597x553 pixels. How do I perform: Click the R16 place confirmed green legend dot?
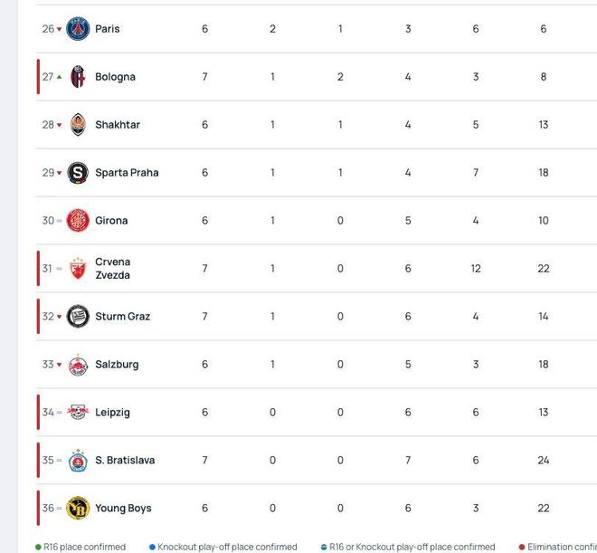tap(38, 547)
